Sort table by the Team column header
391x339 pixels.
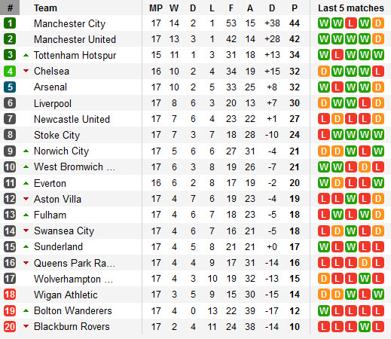click(45, 8)
